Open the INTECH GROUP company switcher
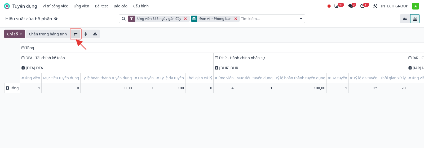The height and width of the screenshot is (148, 424). pyautogui.click(x=394, y=6)
